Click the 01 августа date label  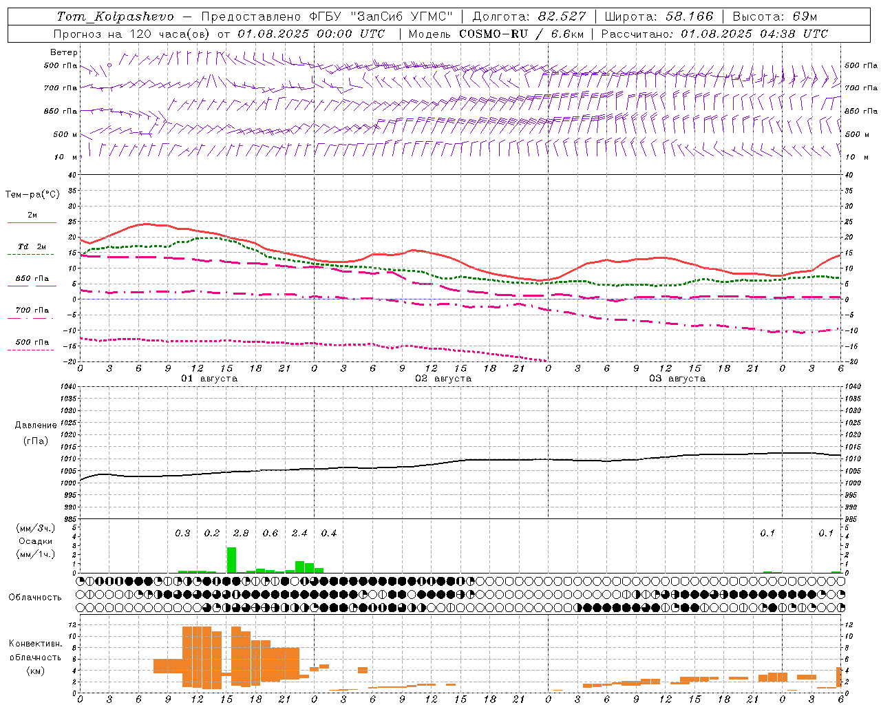209,379
